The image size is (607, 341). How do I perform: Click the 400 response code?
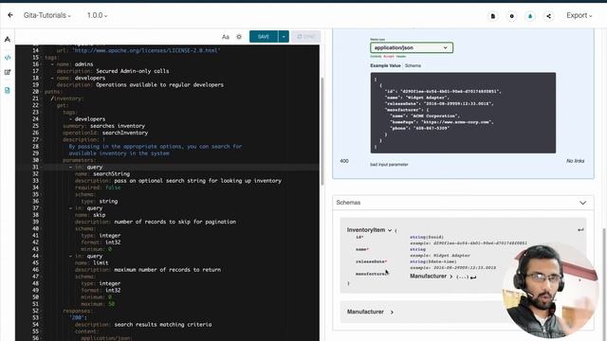[344, 161]
